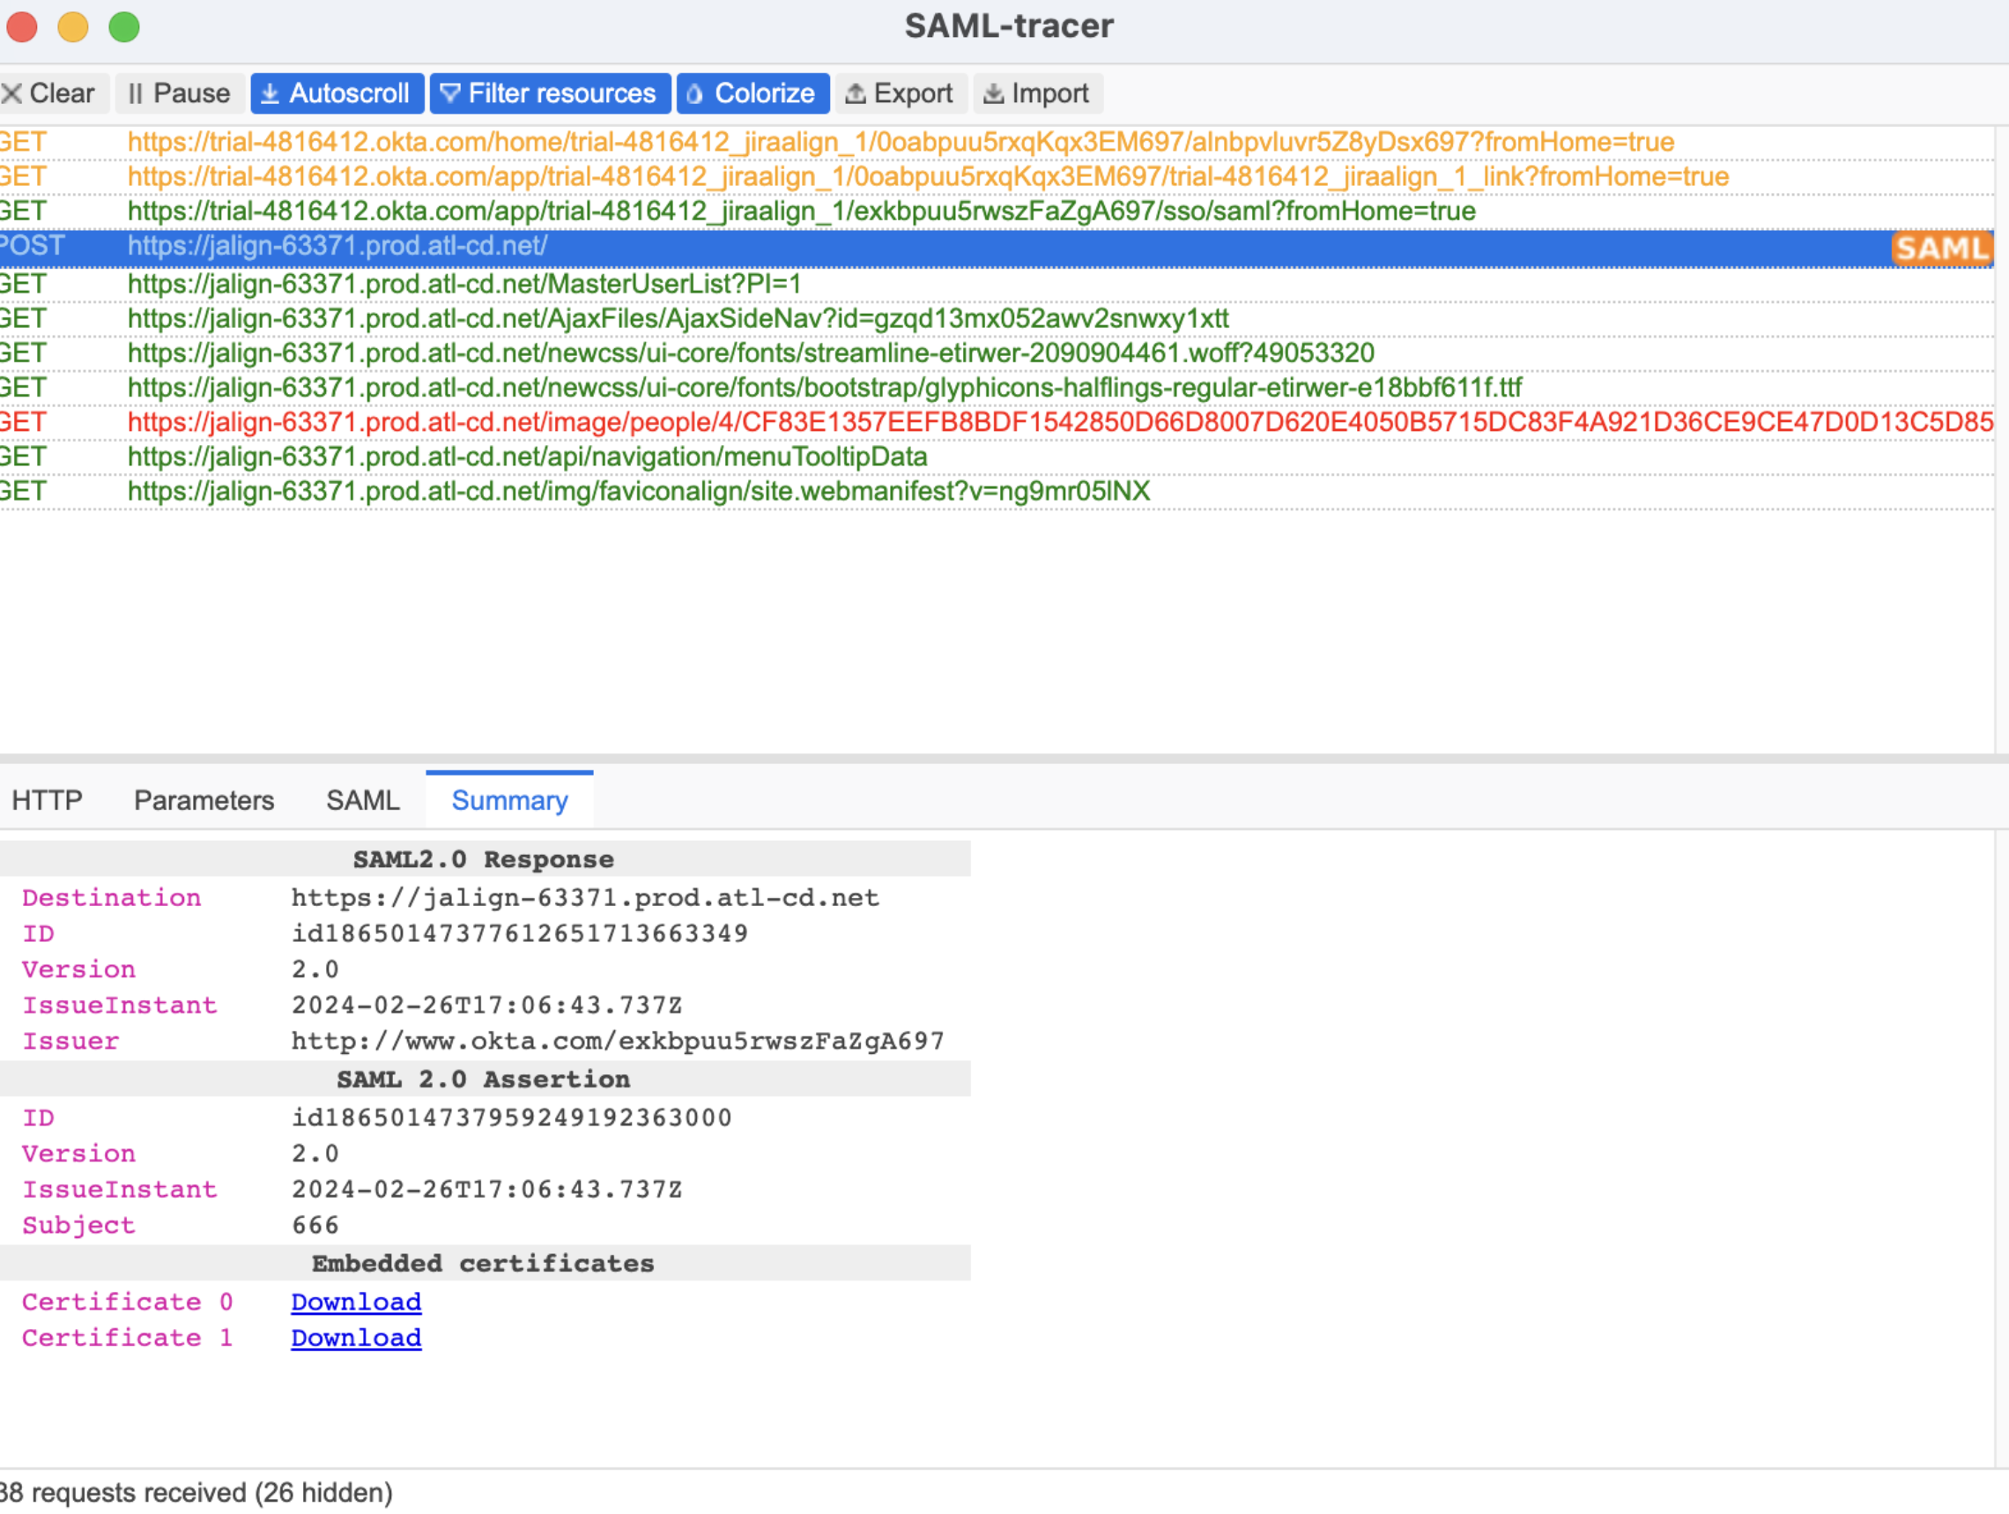
Task: Download Certificate 0
Action: [x=355, y=1302]
